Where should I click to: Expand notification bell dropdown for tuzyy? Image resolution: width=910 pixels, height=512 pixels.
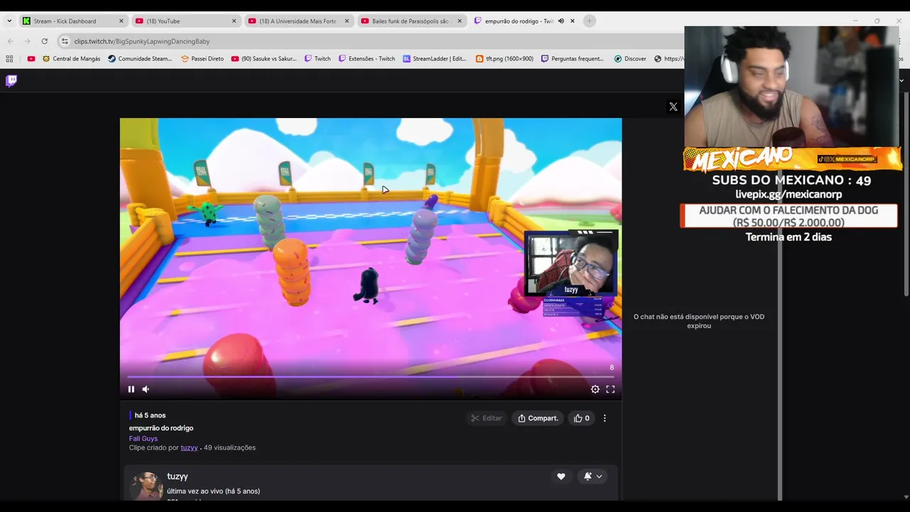[x=593, y=476]
